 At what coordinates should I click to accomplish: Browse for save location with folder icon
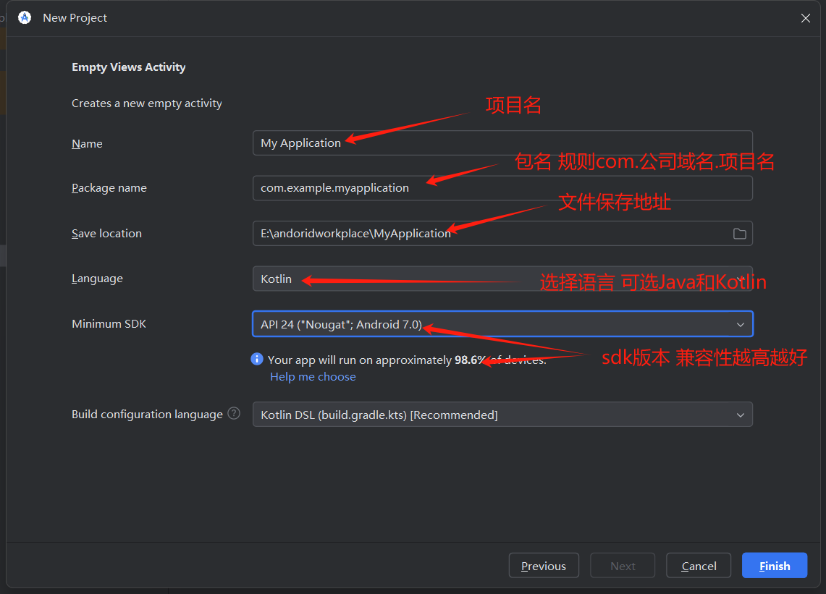739,234
